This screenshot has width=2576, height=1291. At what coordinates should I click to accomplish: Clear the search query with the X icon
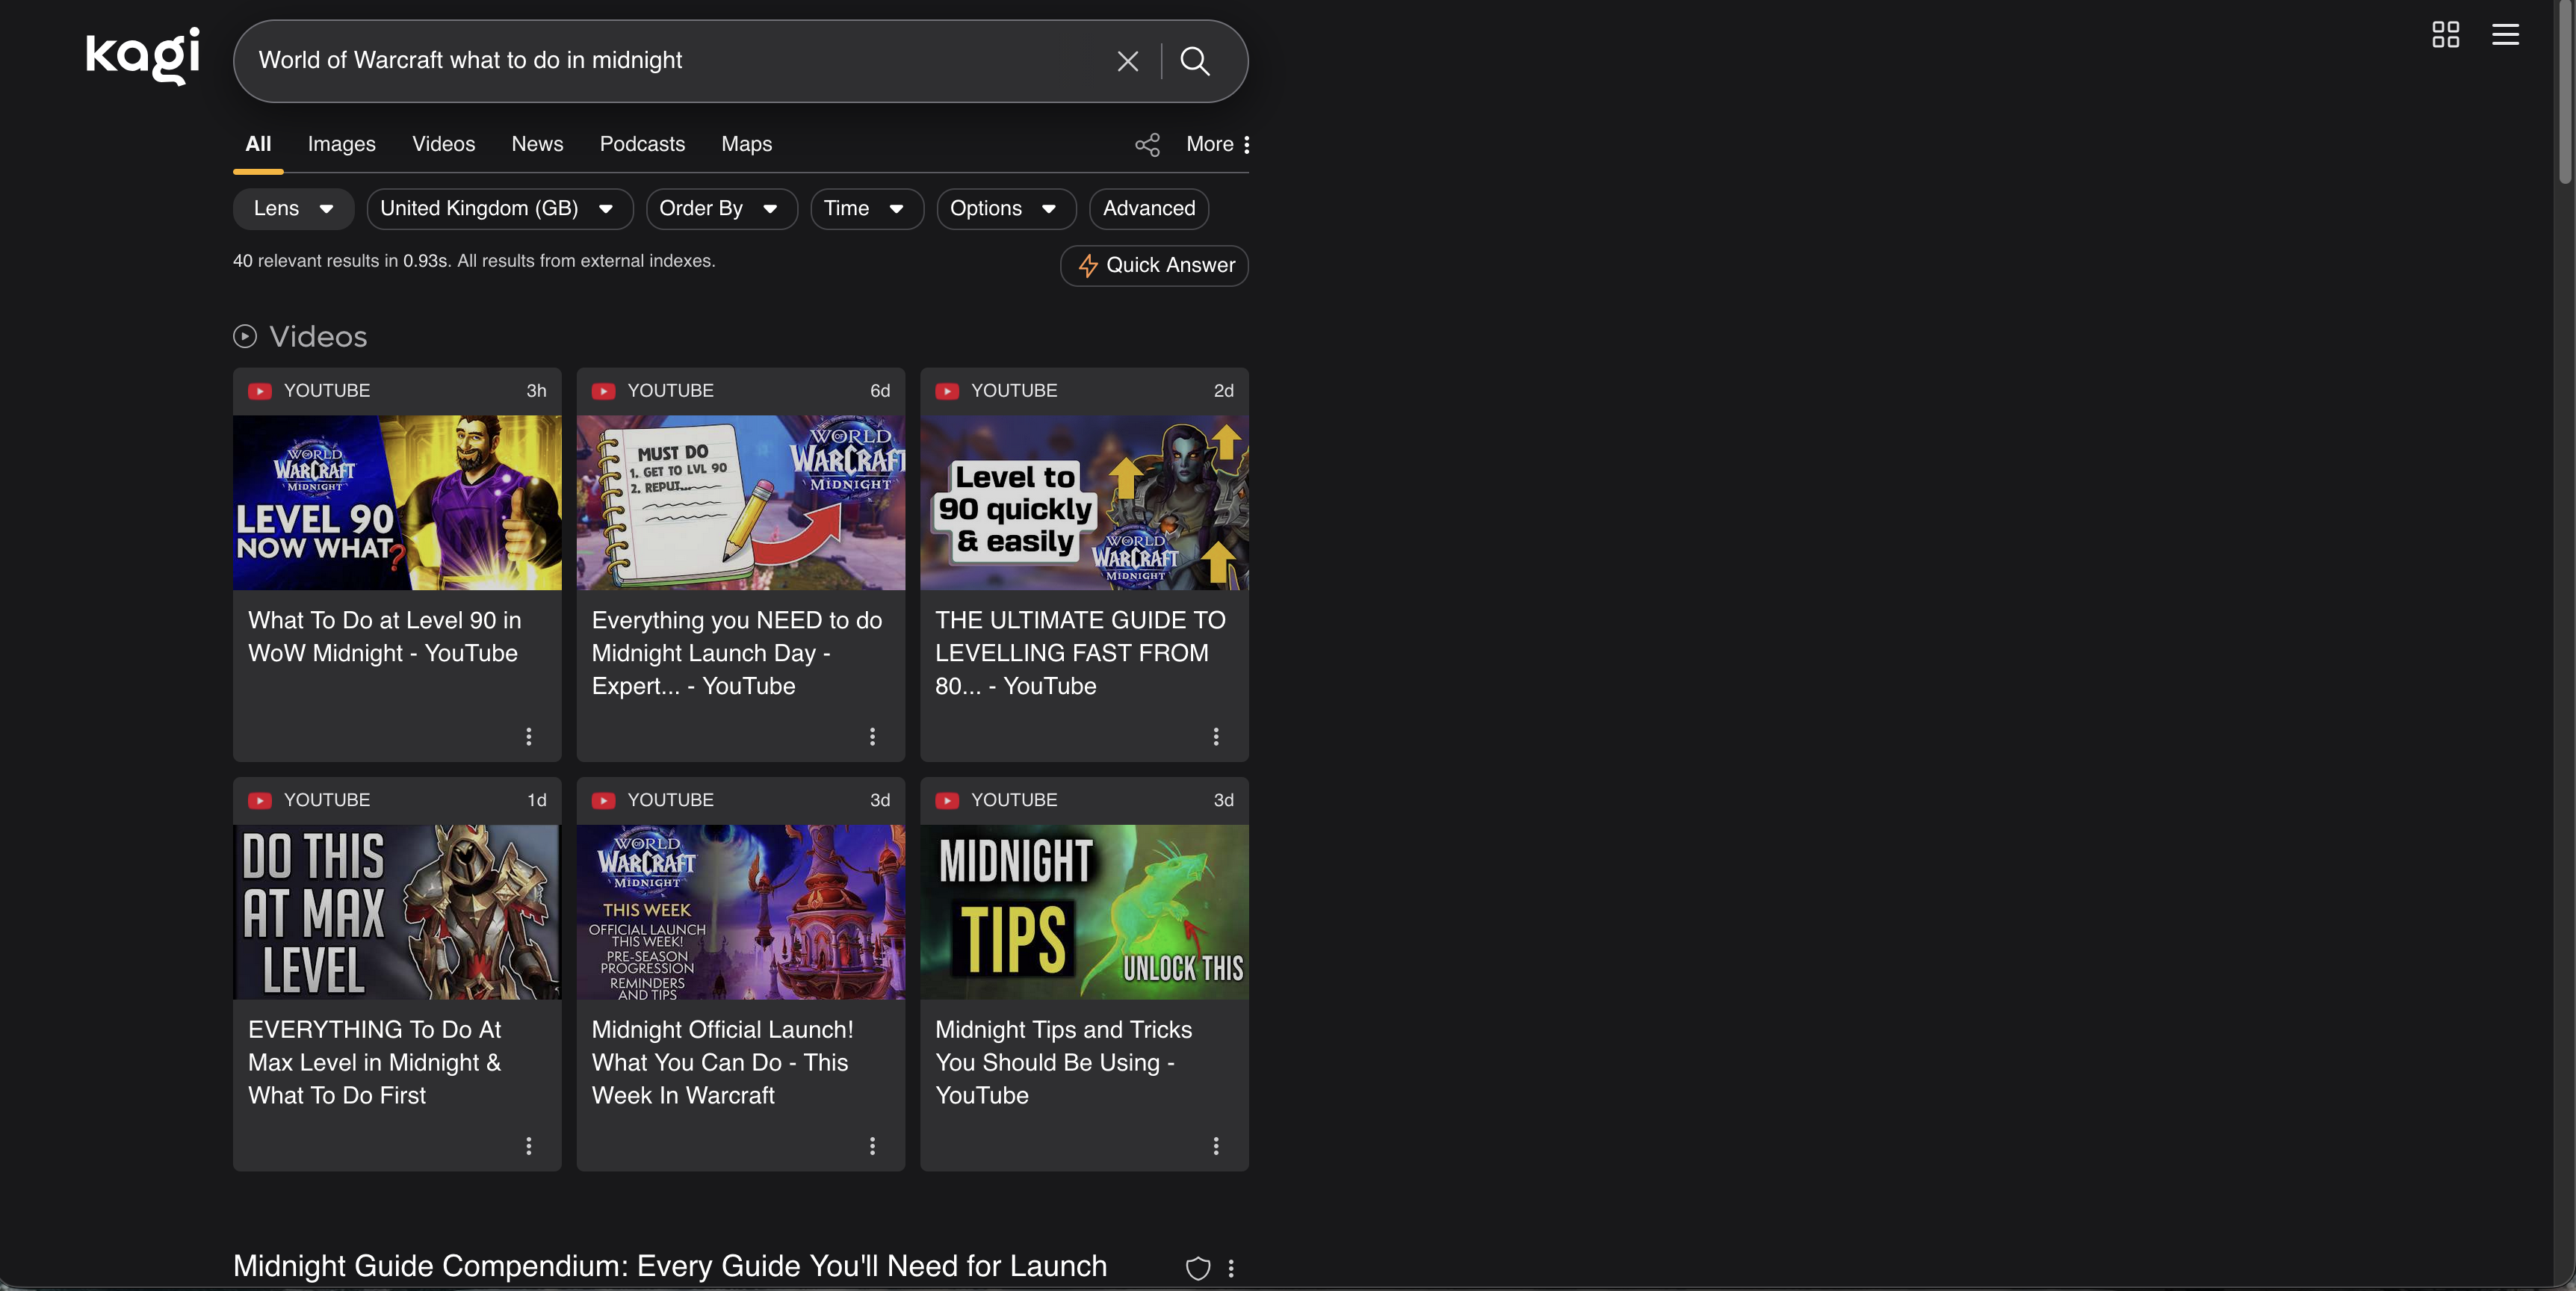[x=1128, y=61]
